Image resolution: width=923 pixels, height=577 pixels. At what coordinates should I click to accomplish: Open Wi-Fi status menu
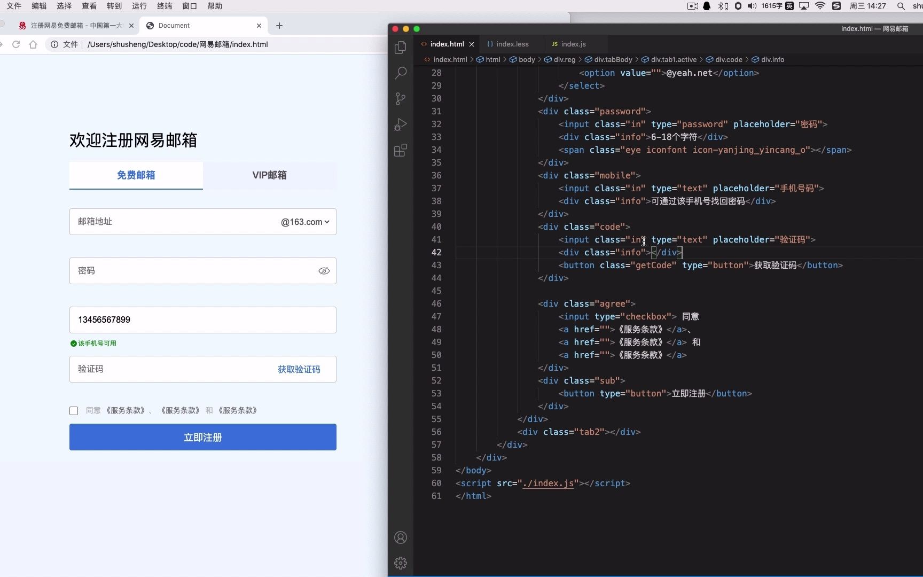coord(820,6)
